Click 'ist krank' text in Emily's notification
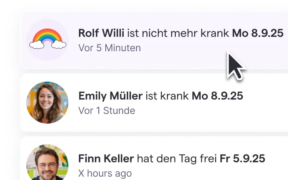Image resolution: width=288 pixels, height=180 pixels. pos(167,96)
